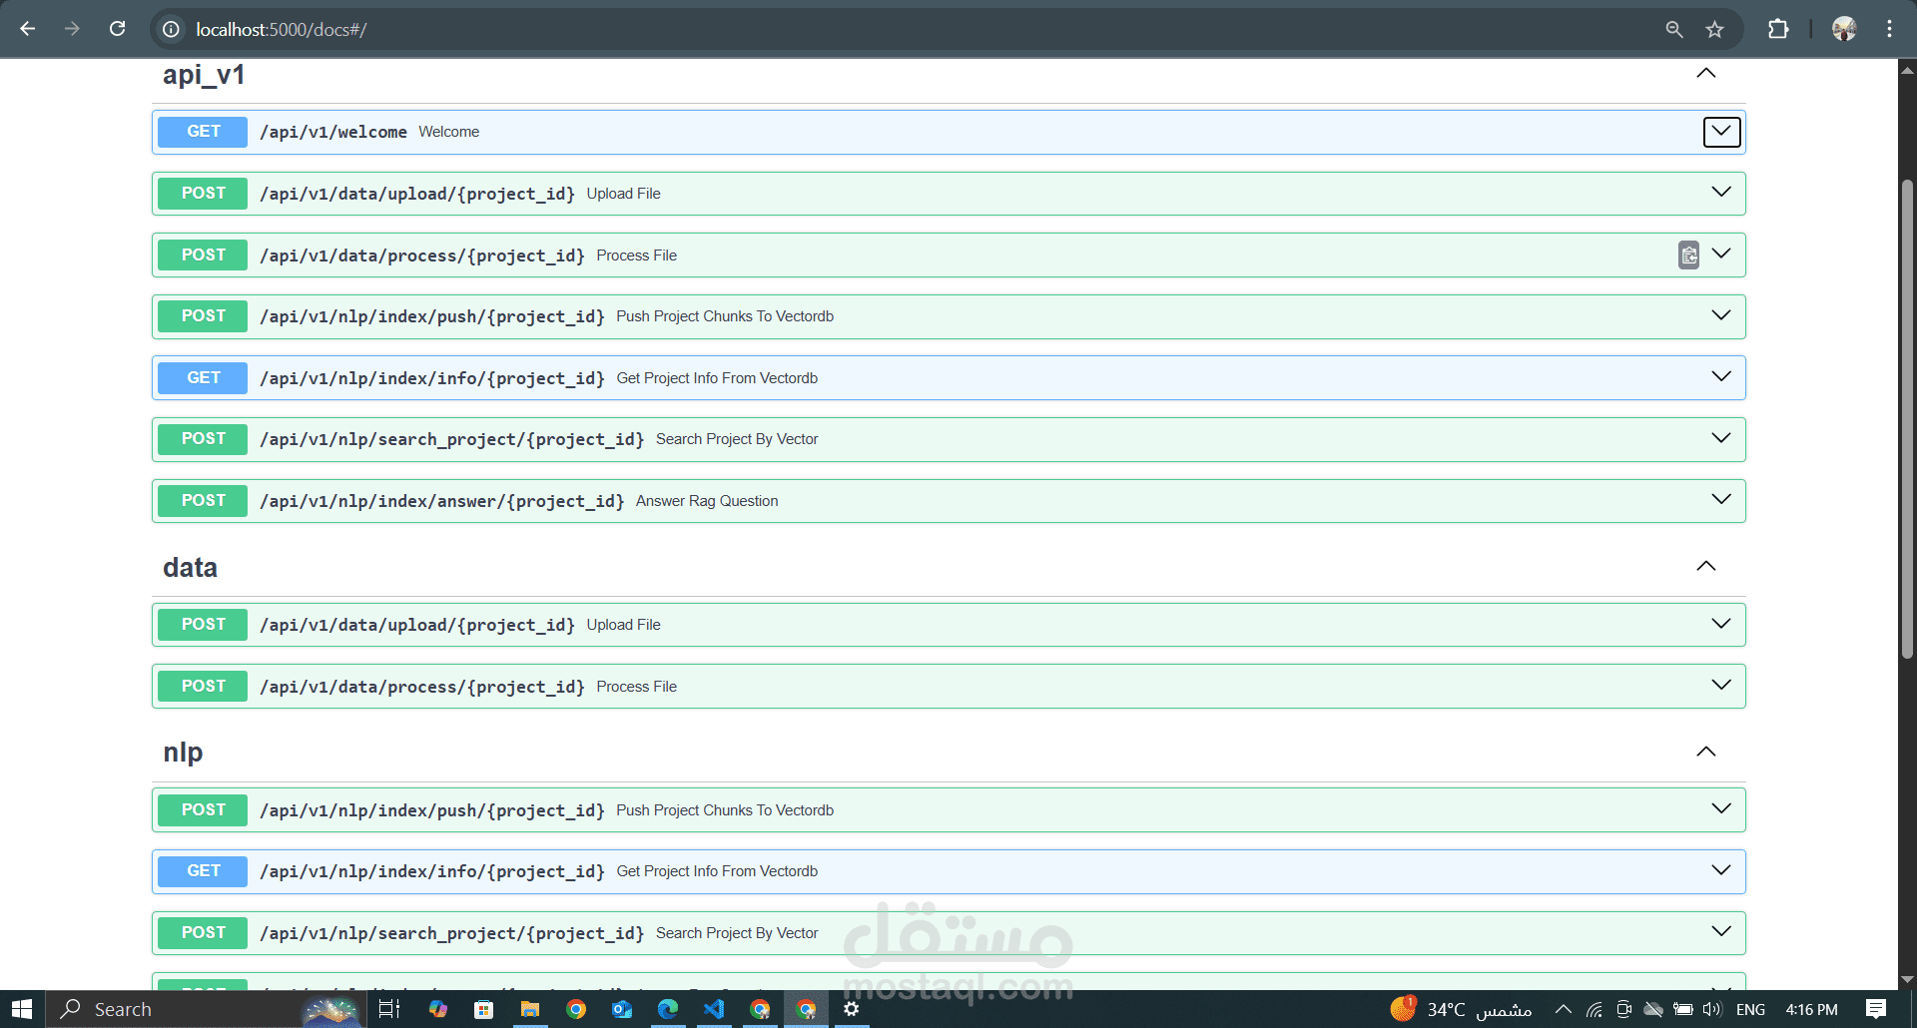Click 'Upload File' text in data section
This screenshot has height=1028, width=1917.
coord(623,625)
